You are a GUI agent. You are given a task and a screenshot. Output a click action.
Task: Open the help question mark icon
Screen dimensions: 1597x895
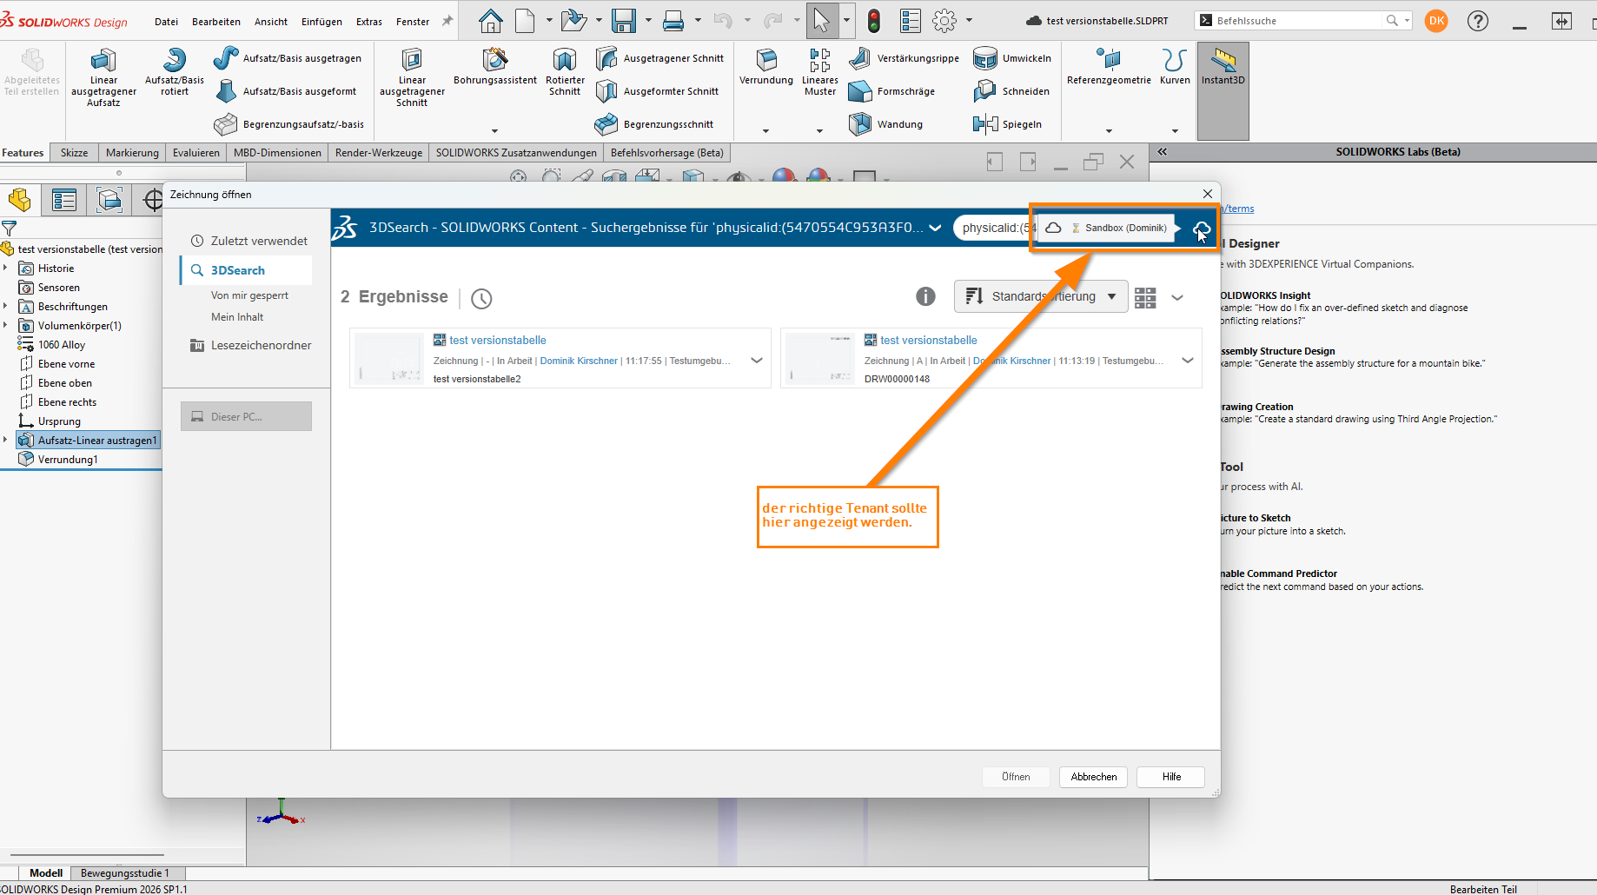(1478, 21)
